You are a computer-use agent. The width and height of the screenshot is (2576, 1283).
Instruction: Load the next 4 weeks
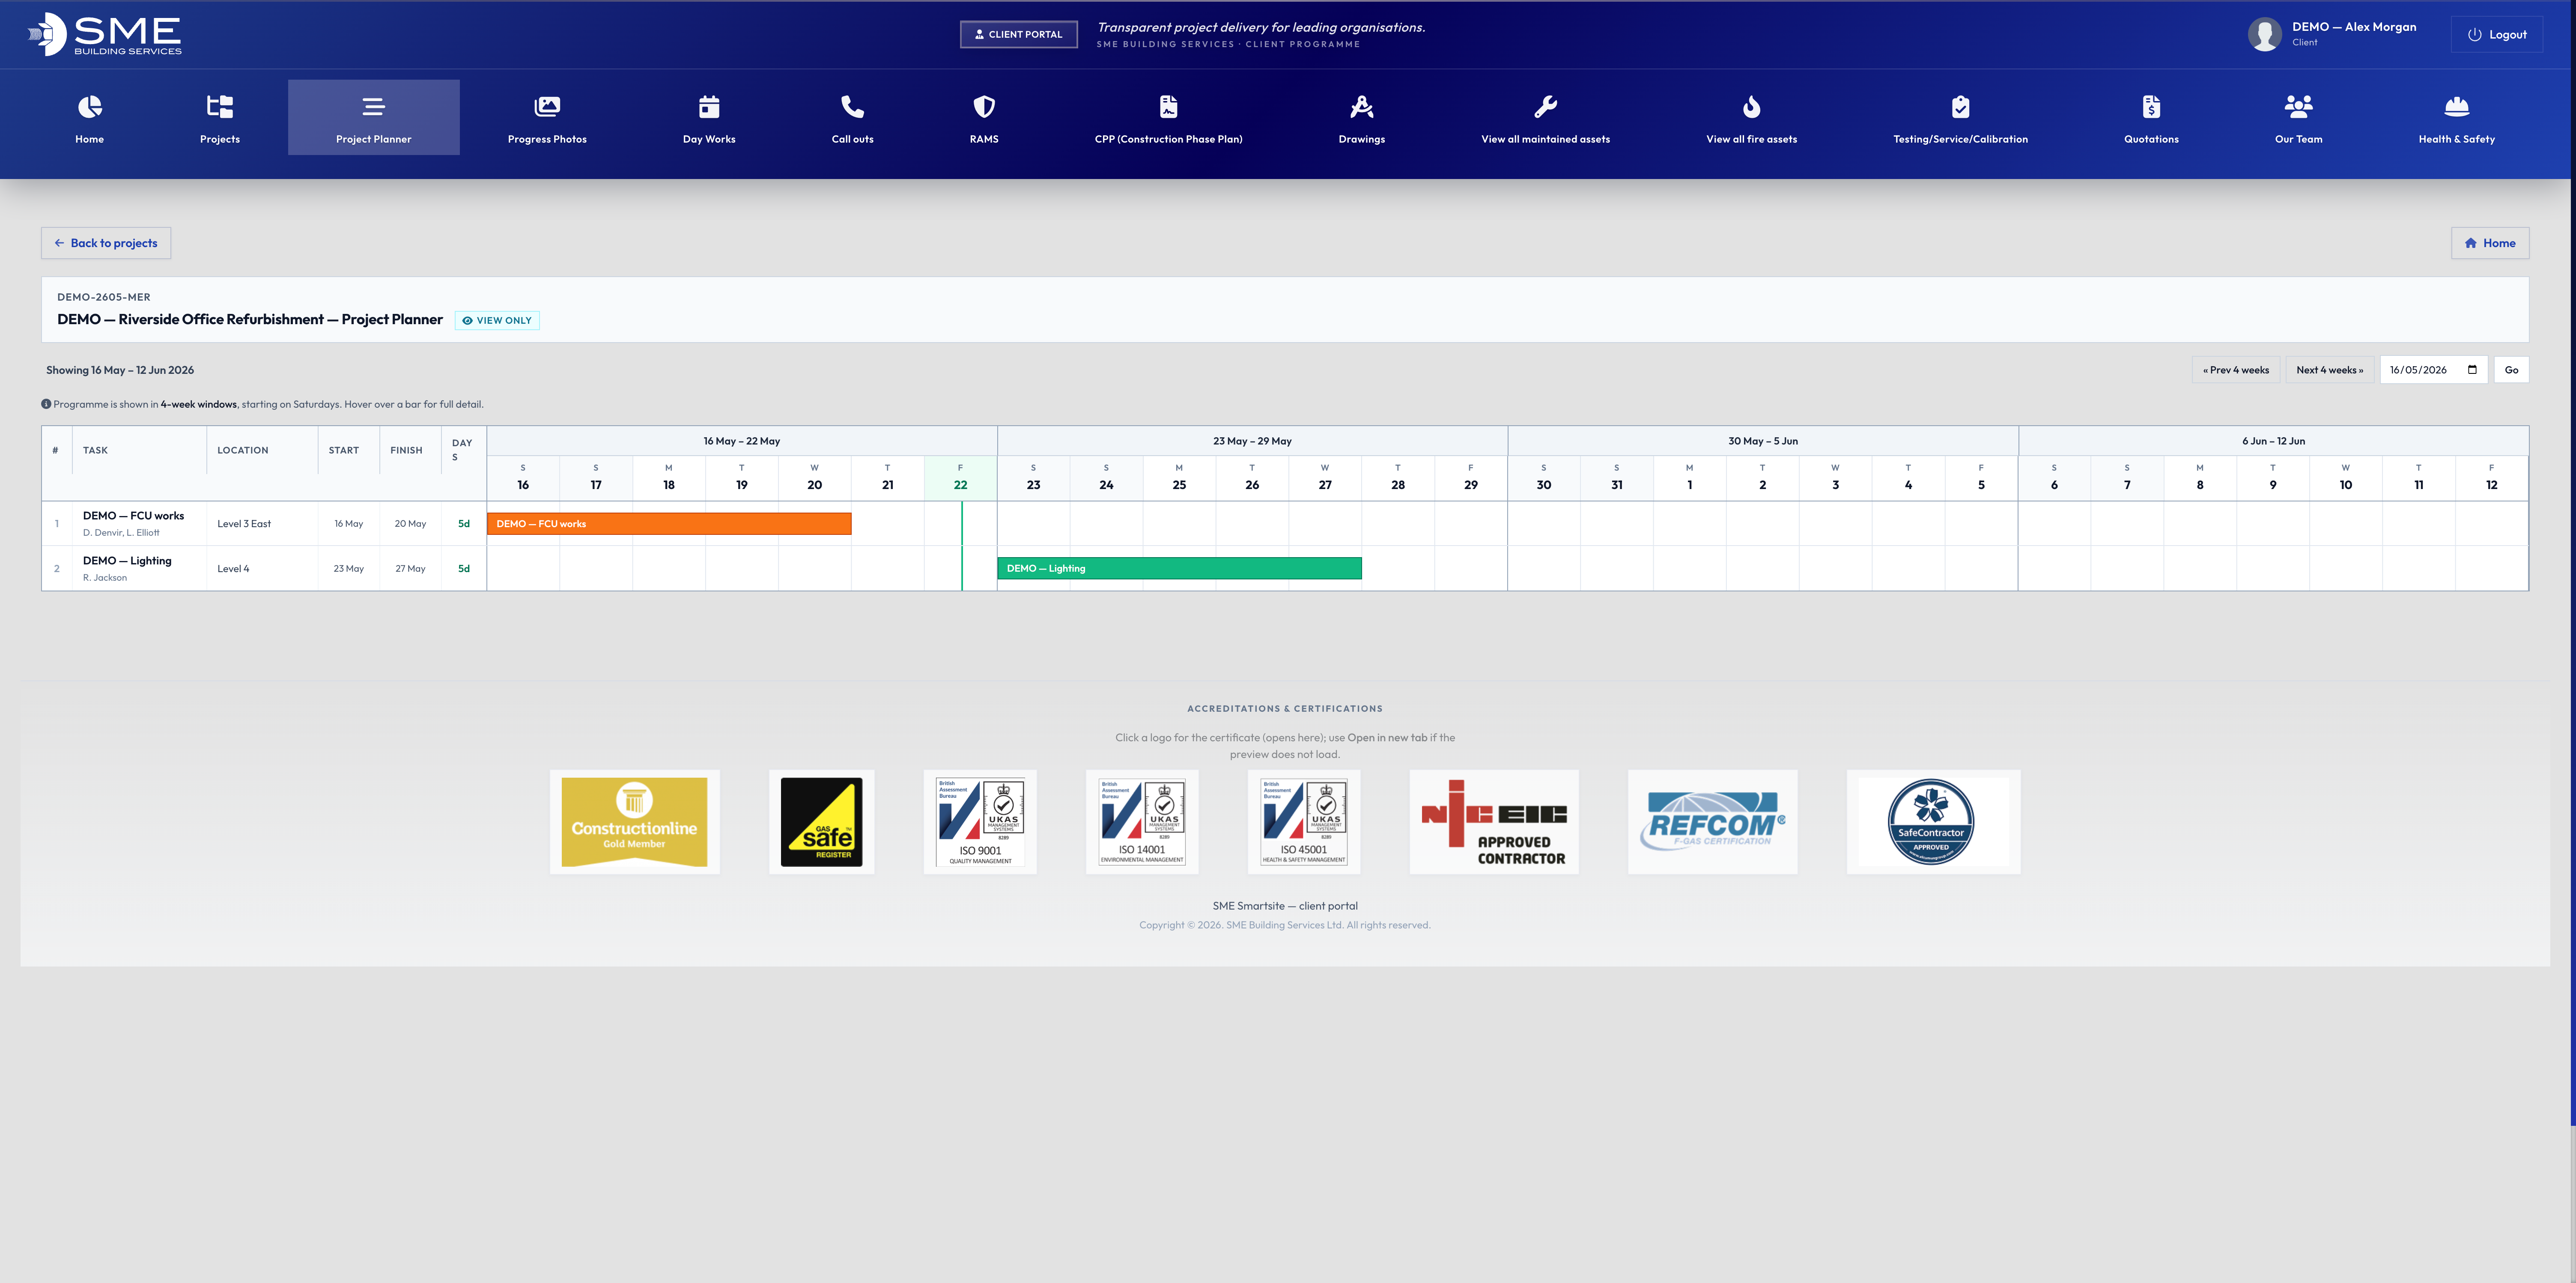tap(2330, 370)
